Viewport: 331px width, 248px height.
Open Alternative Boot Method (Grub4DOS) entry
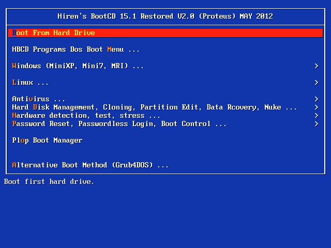165,165
